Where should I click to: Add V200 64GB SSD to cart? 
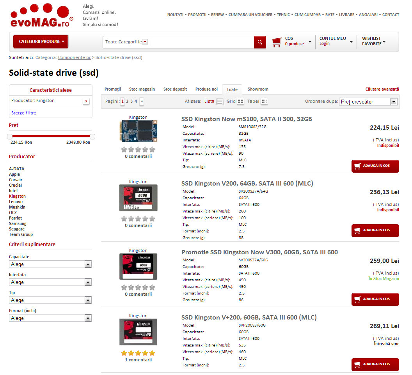(375, 230)
